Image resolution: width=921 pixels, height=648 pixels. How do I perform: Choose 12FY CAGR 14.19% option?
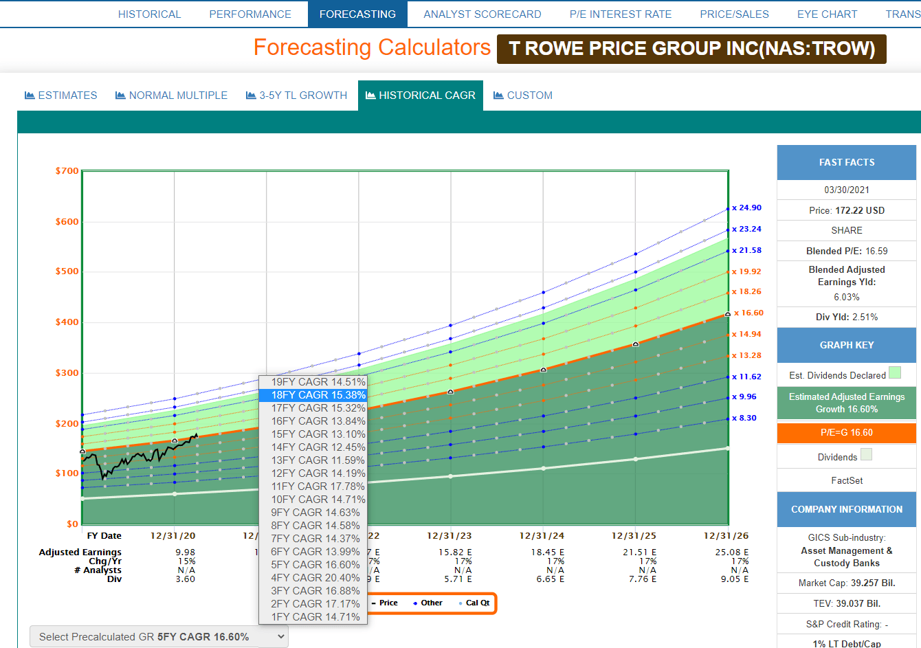(x=313, y=473)
